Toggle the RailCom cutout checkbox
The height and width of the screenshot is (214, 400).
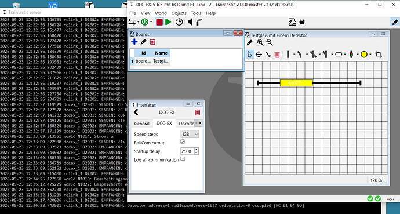tap(183, 142)
